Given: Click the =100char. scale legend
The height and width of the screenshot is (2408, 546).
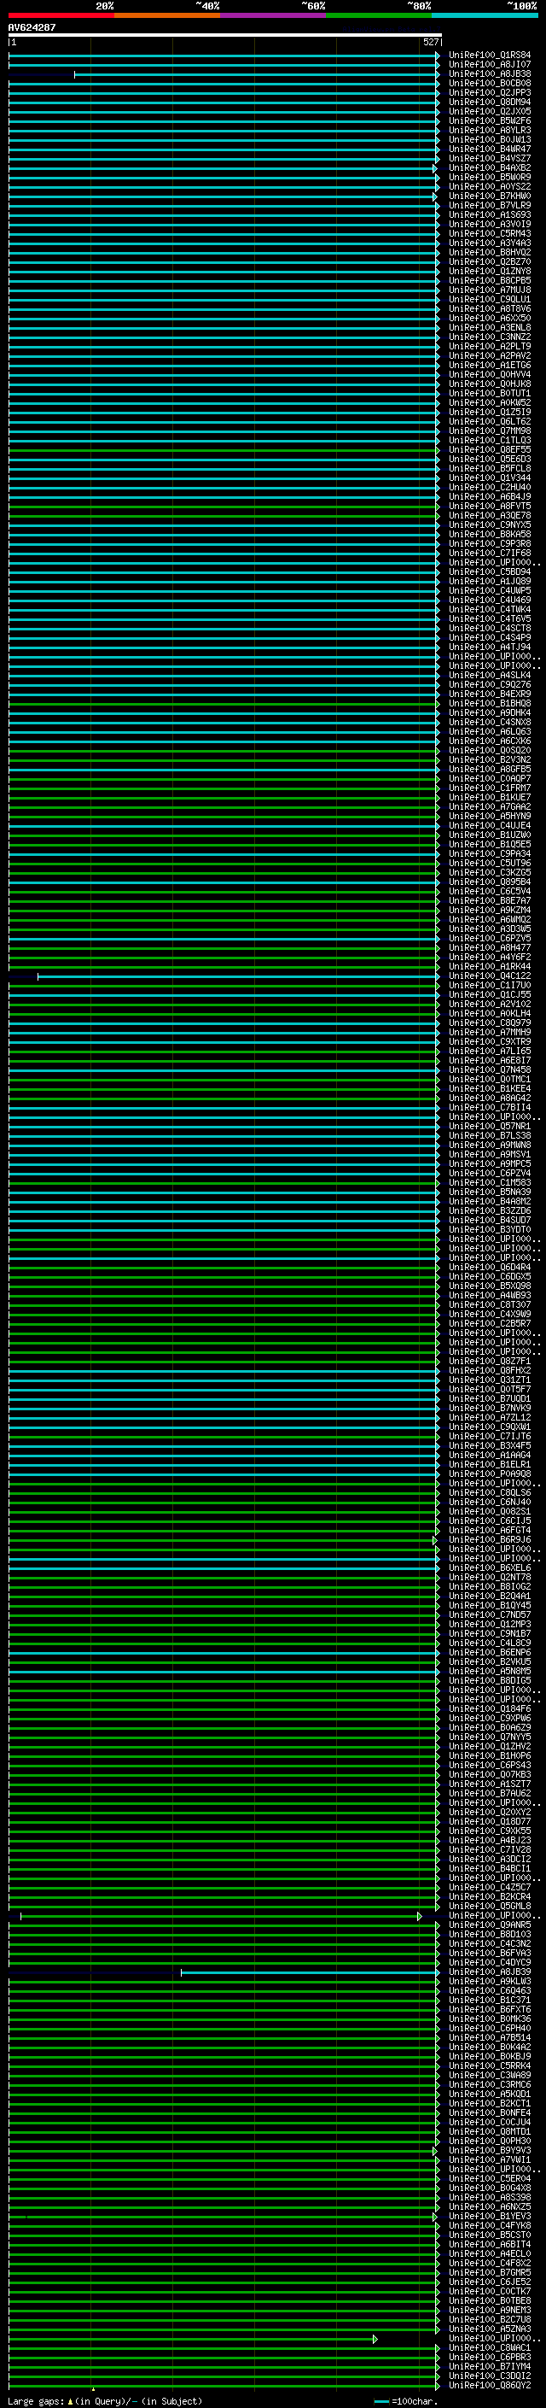Looking at the screenshot, I should [x=405, y=2400].
